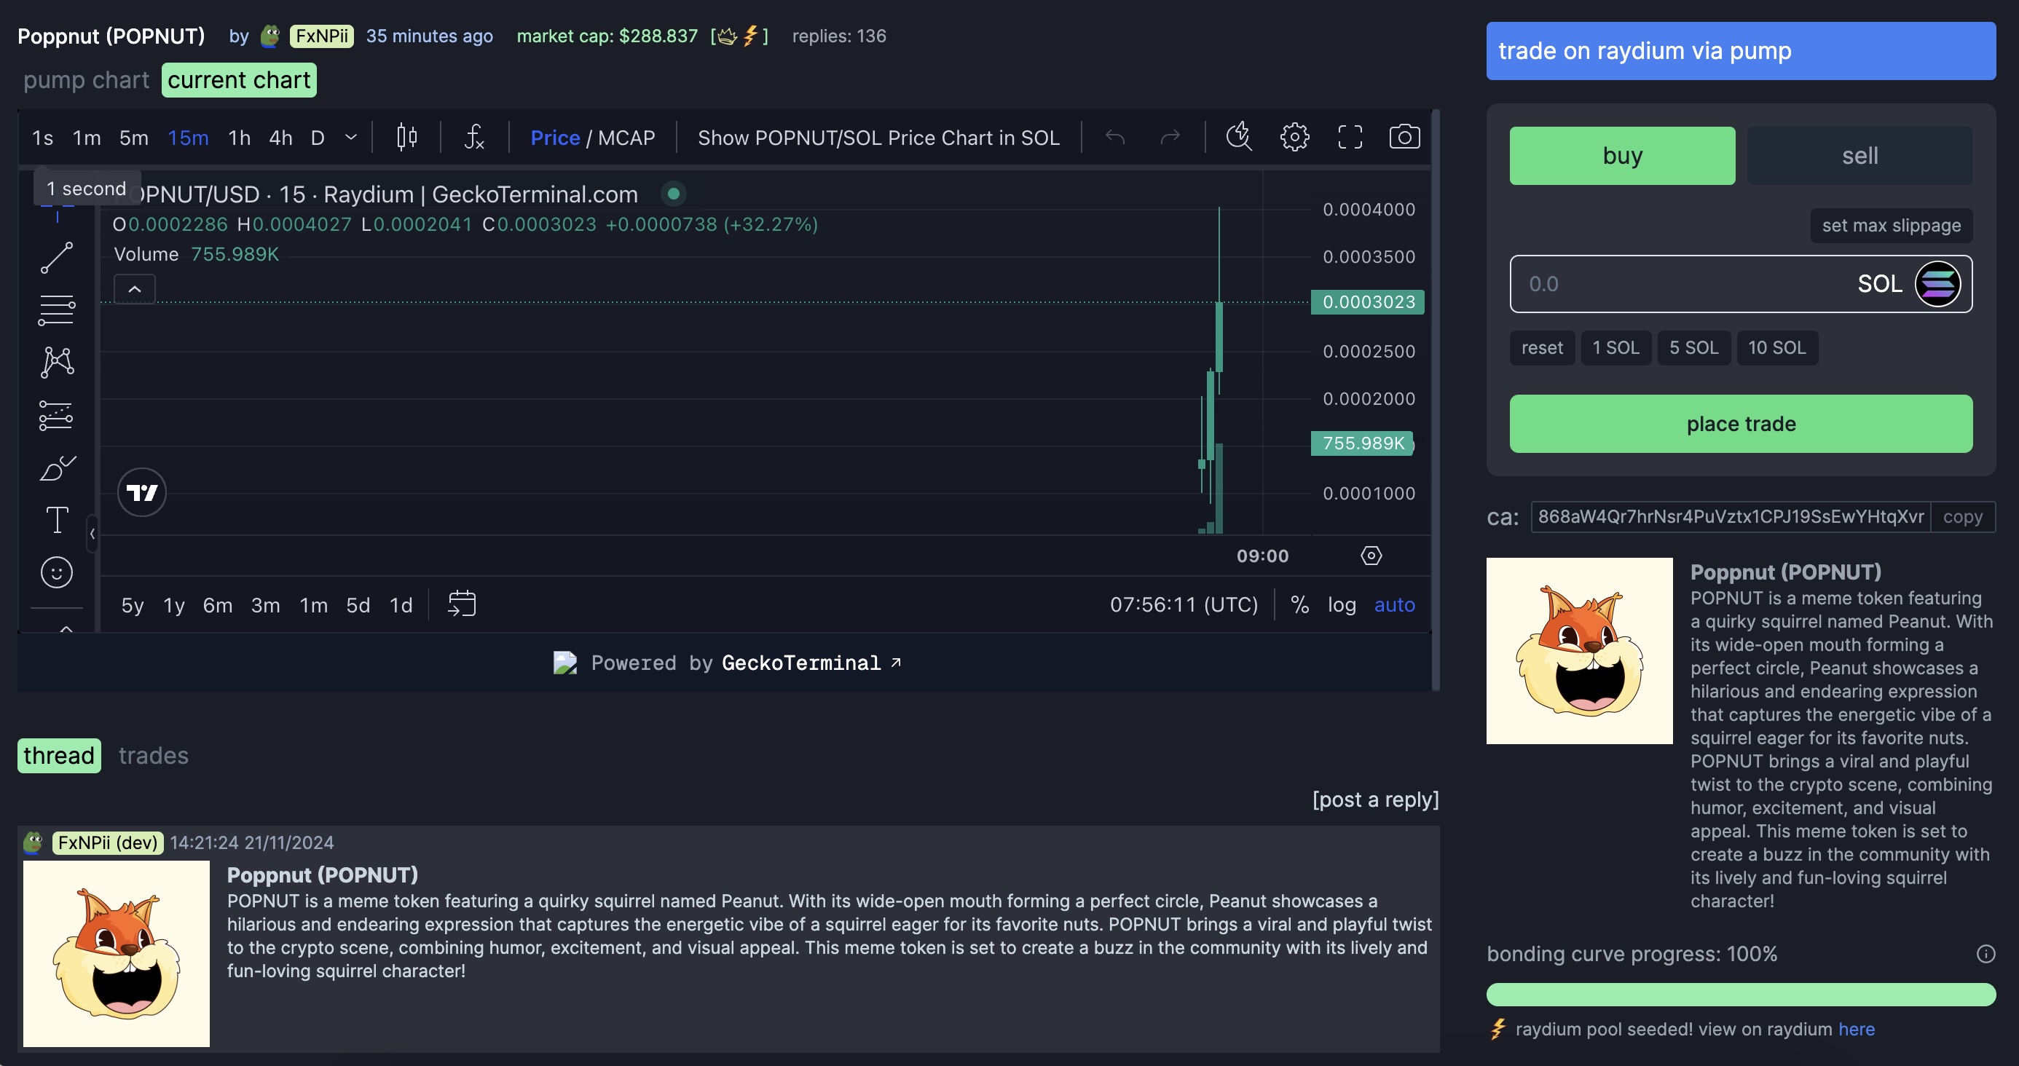Open chart settings gear
2019x1066 pixels.
point(1294,137)
